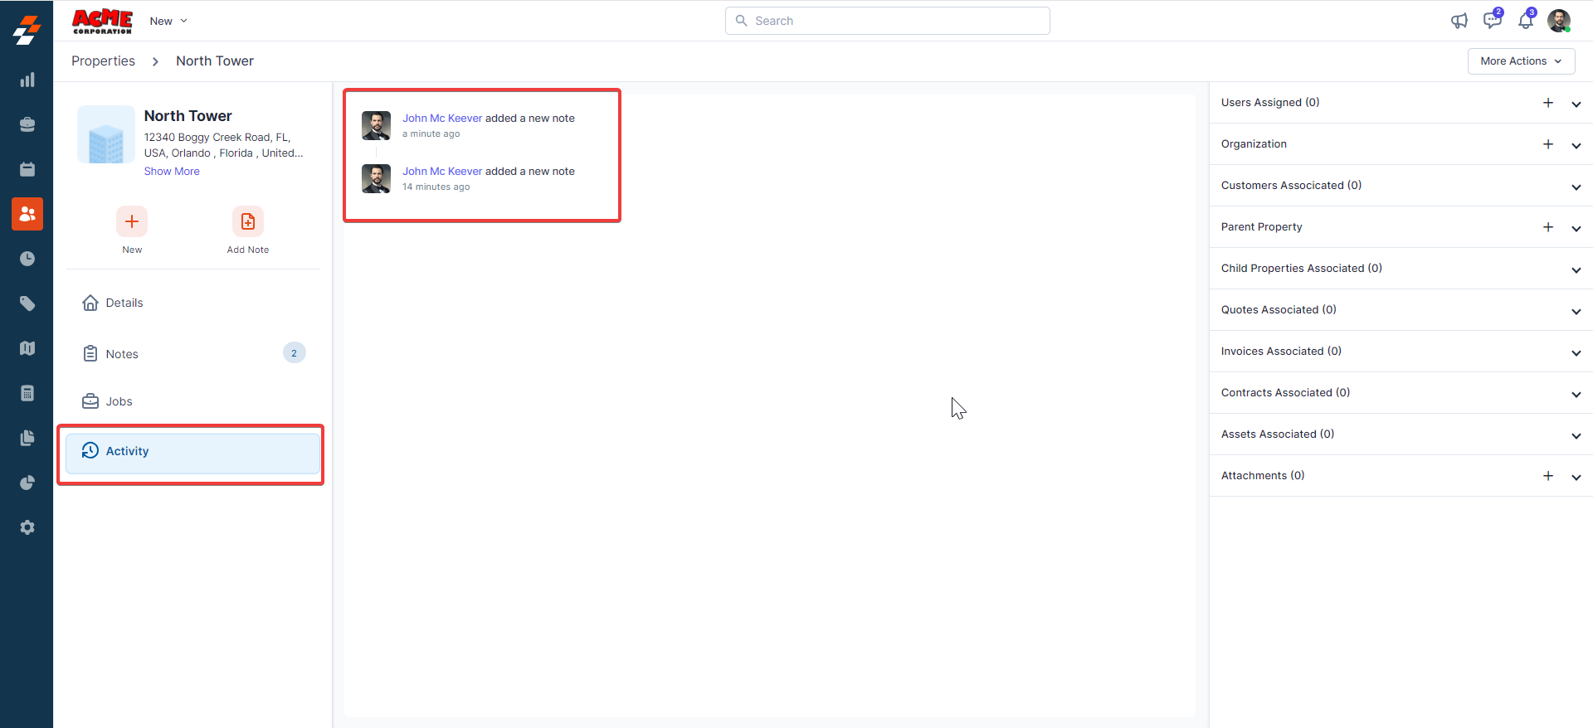Open the dashboard bar chart sidebar icon

tap(27, 80)
